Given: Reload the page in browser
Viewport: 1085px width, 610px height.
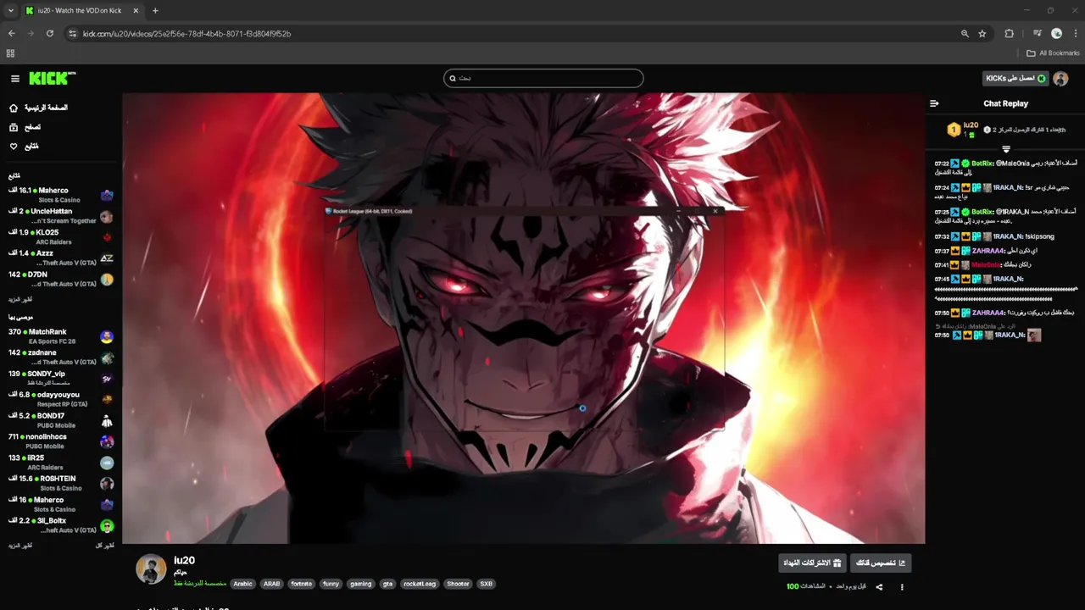Looking at the screenshot, I should click(x=50, y=34).
